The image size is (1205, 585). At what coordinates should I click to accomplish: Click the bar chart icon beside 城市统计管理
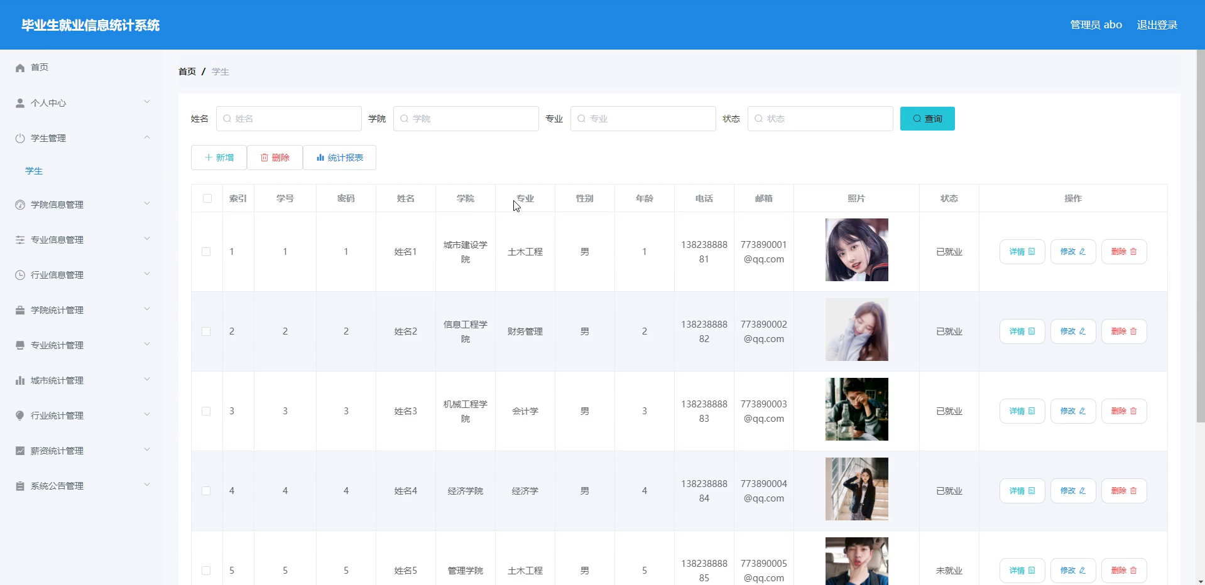pyautogui.click(x=20, y=380)
